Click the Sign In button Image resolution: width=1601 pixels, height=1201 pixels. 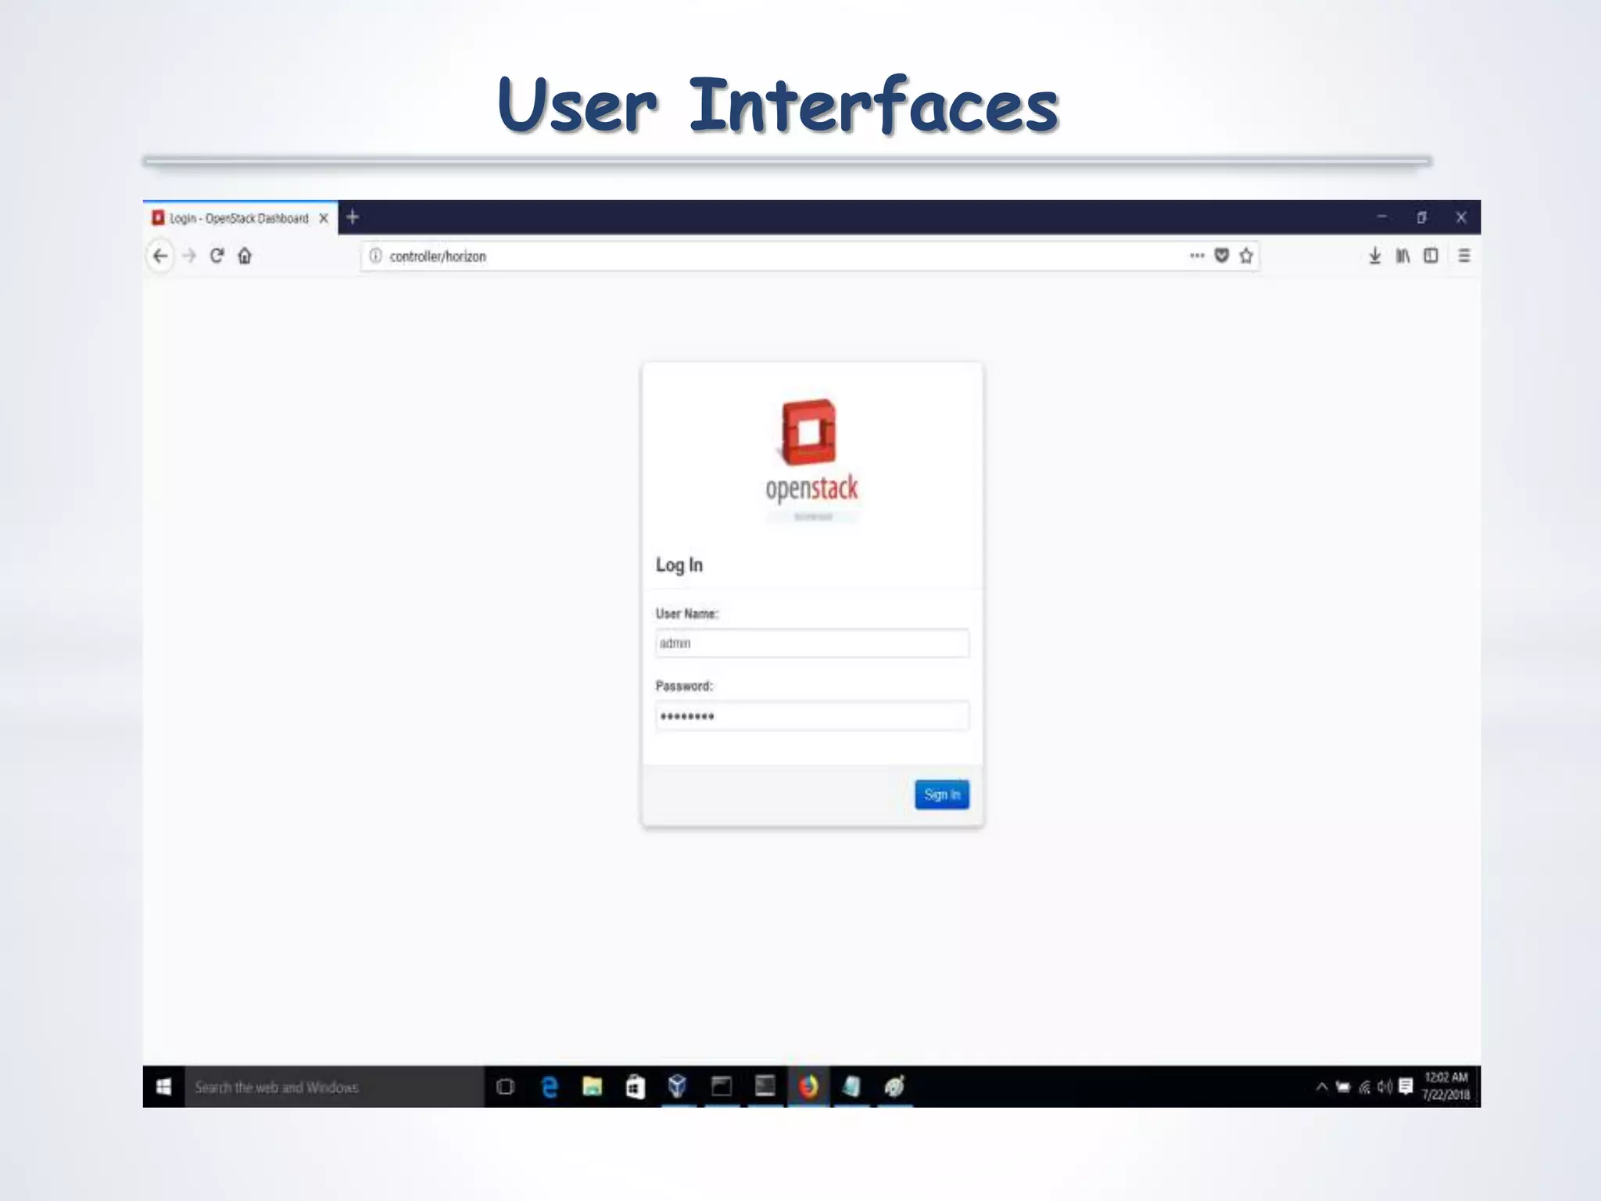(x=942, y=794)
